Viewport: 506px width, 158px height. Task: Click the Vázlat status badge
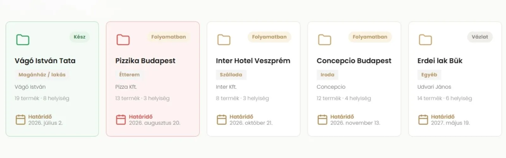[x=480, y=37]
